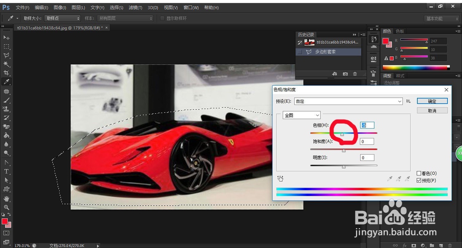Click the 明度 lightness slider handle
462x248 pixels.
344,167
